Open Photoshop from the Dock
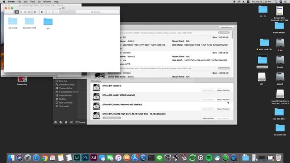Viewport: 290px width, 163px height. (85, 158)
